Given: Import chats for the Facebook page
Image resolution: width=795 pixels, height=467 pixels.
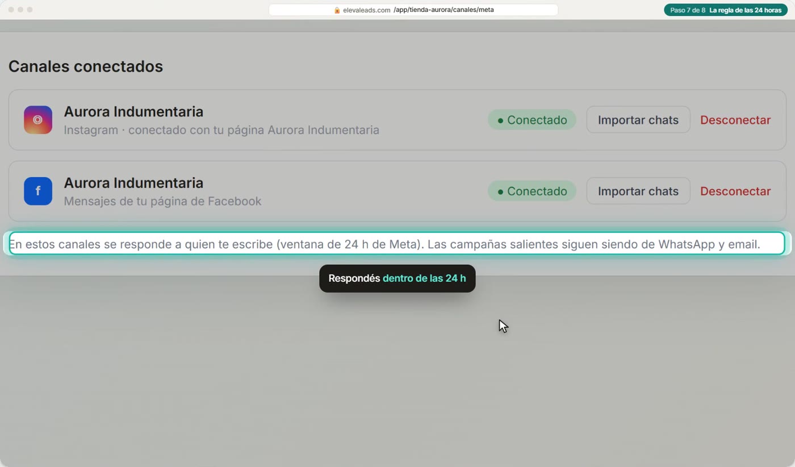Looking at the screenshot, I should coord(638,191).
